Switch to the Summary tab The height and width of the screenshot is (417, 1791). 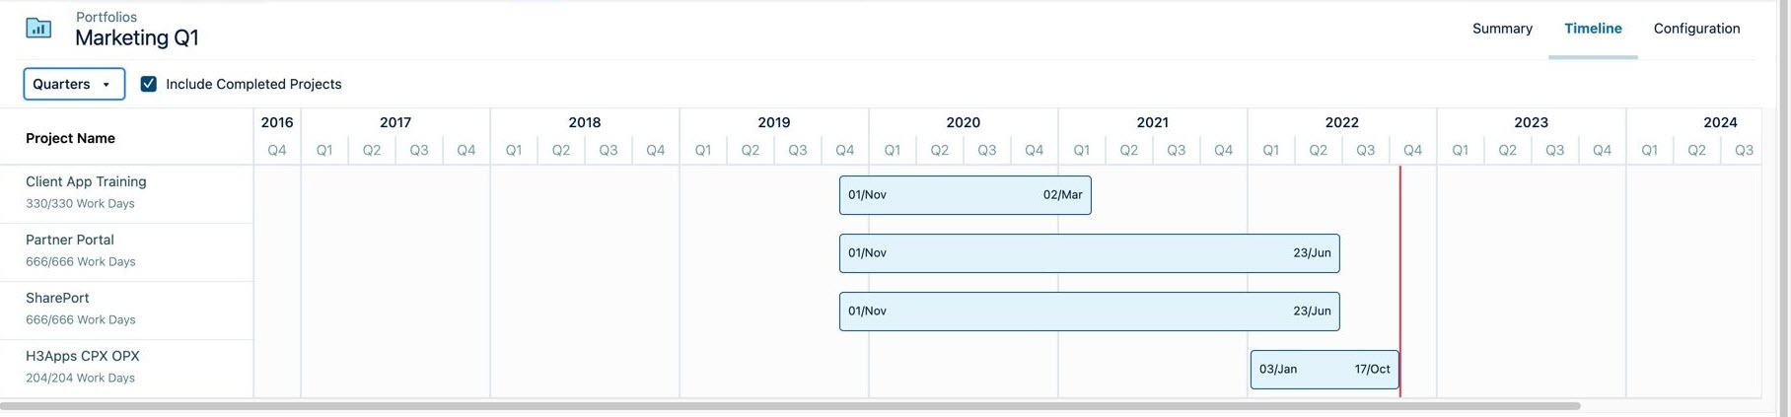coord(1501,29)
